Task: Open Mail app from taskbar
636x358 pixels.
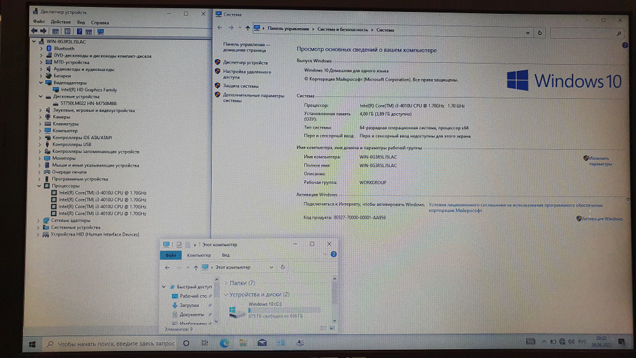Action: click(262, 343)
